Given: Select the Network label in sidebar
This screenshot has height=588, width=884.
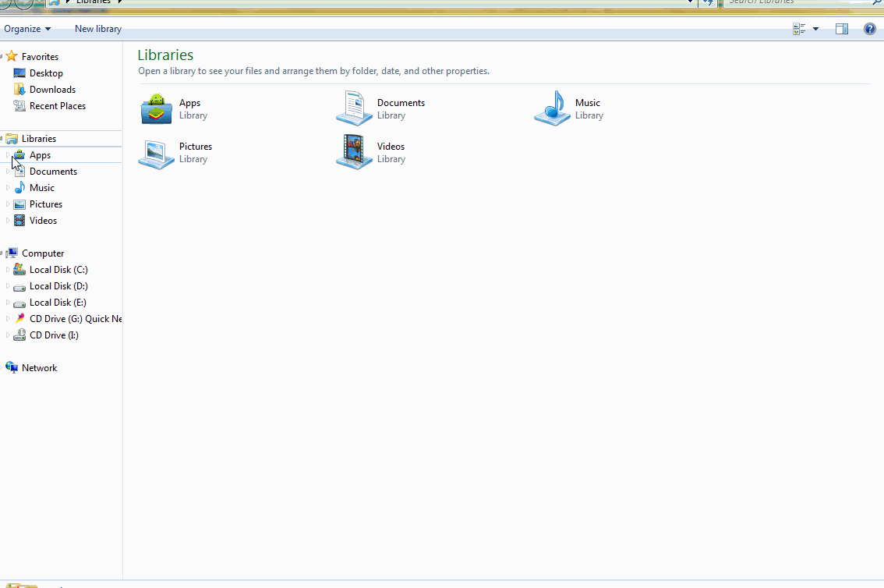Looking at the screenshot, I should (40, 368).
